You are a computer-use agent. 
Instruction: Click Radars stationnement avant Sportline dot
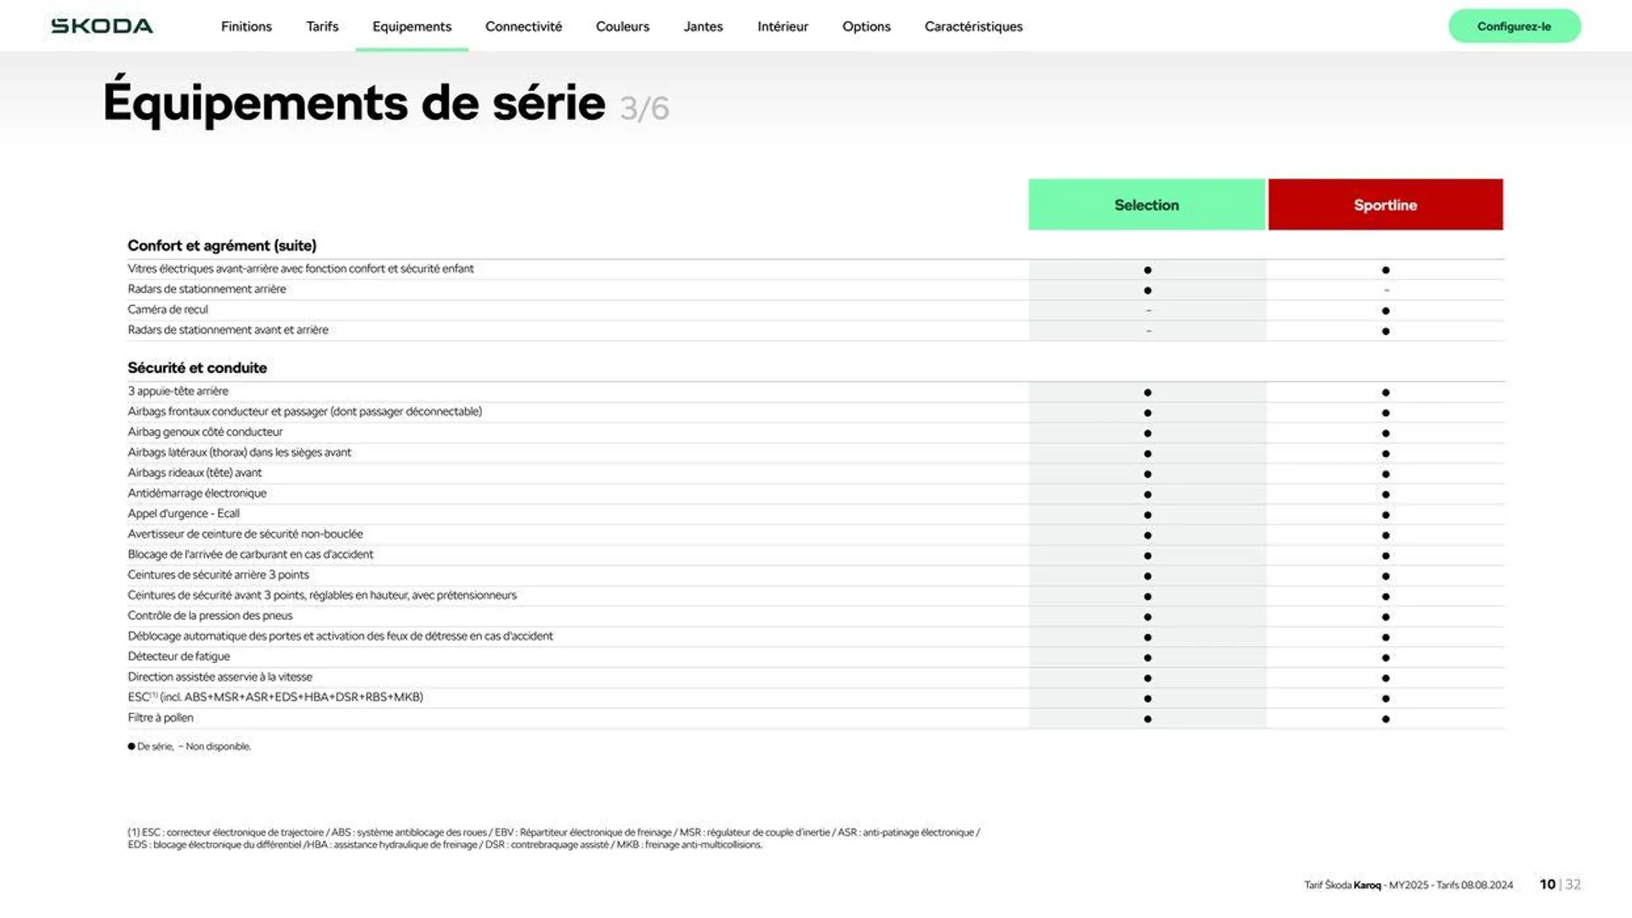click(x=1385, y=331)
